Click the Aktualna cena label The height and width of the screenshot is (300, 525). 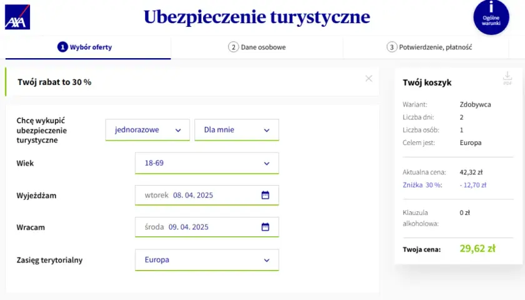click(x=424, y=172)
